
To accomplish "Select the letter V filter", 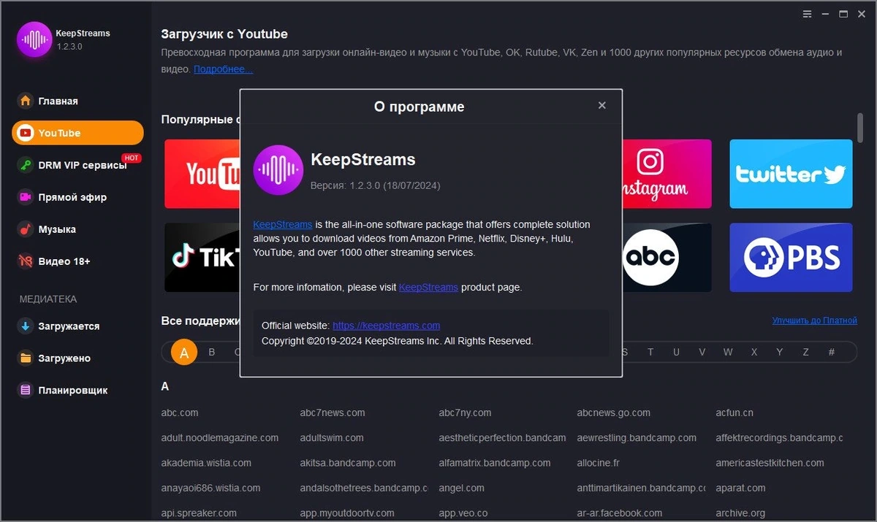I will pyautogui.click(x=702, y=353).
